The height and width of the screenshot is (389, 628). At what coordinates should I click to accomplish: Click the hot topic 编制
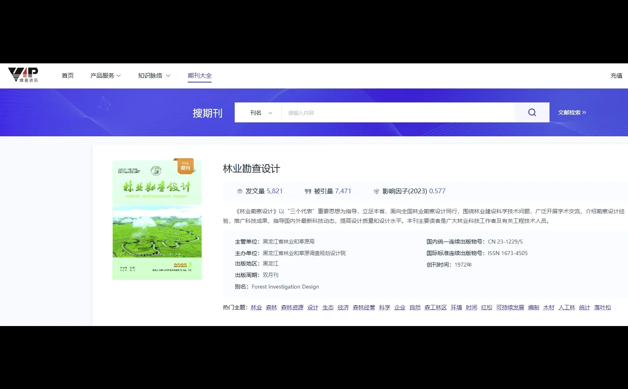tap(534, 307)
